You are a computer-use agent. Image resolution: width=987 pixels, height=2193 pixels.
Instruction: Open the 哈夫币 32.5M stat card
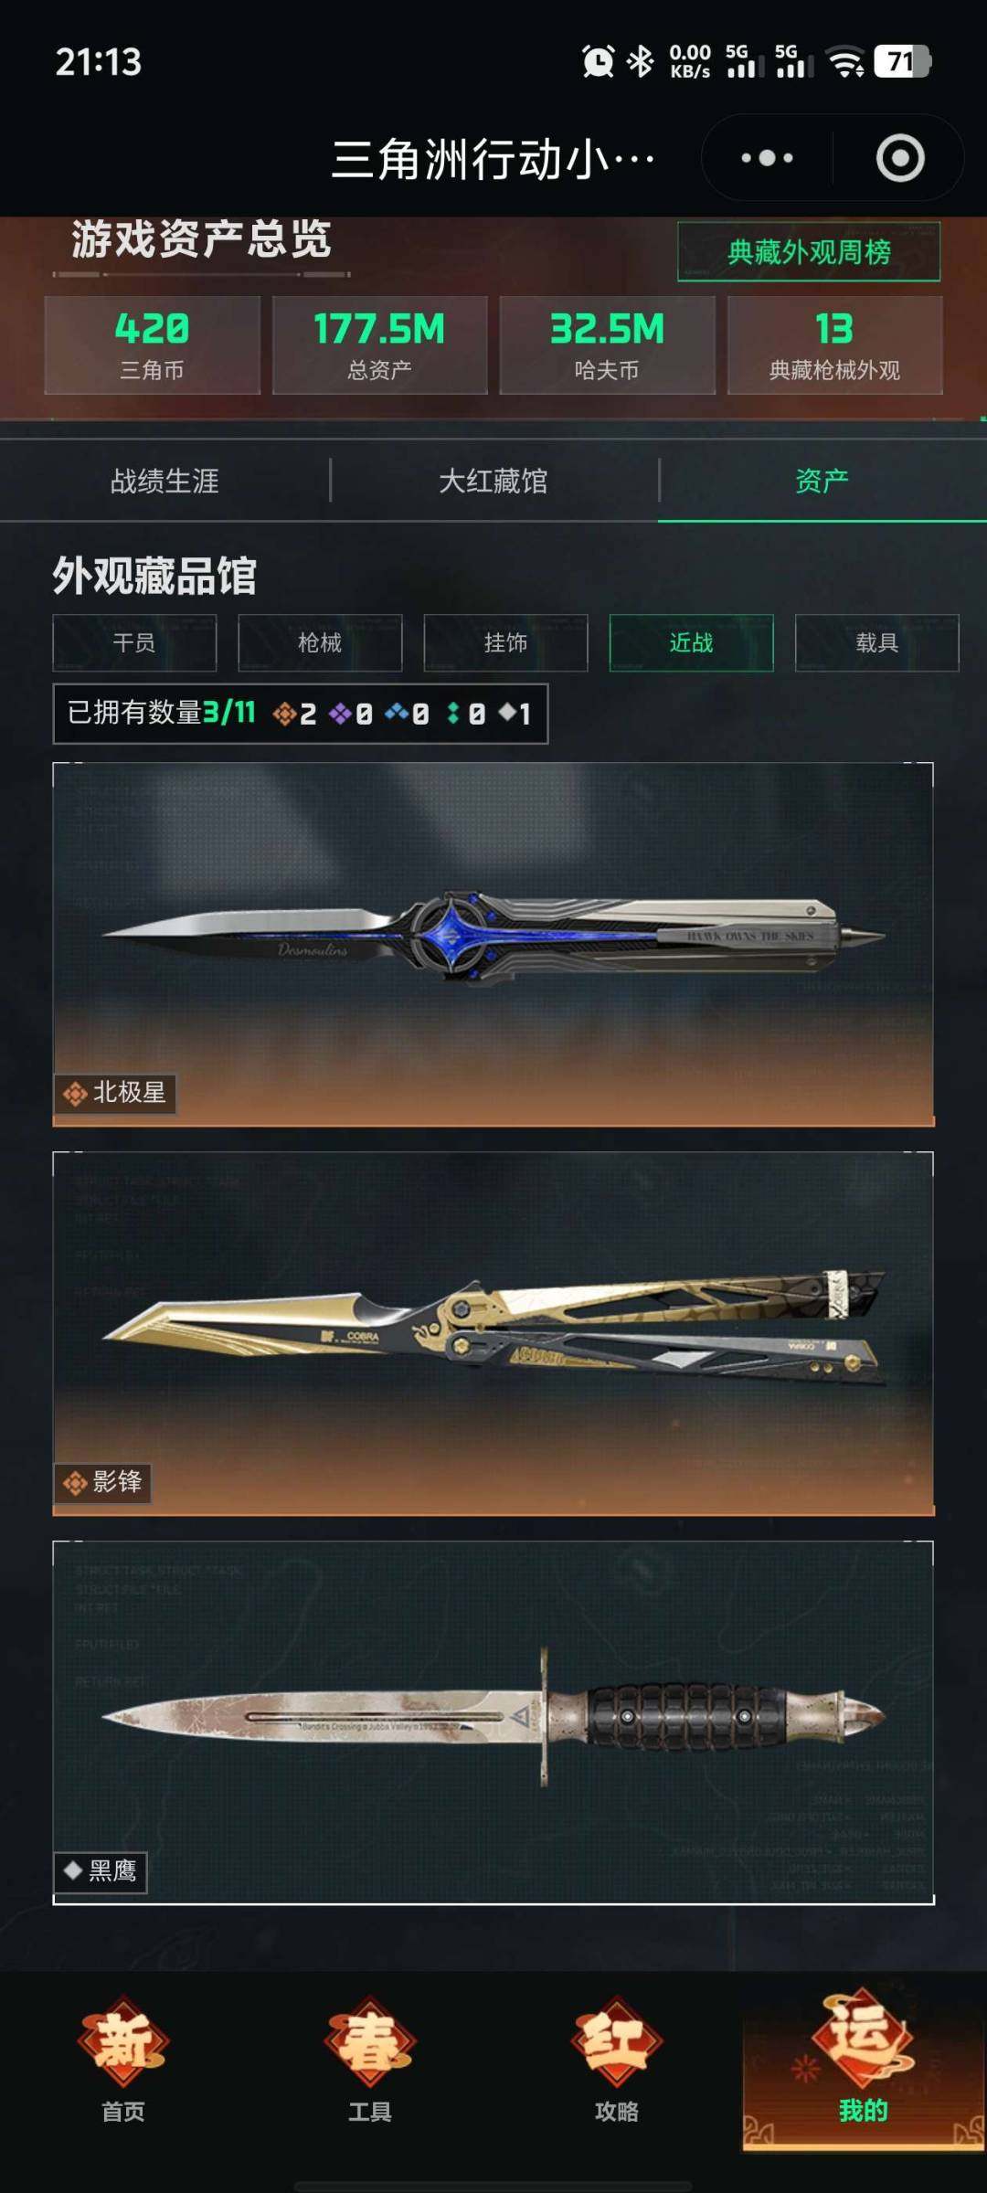click(607, 344)
